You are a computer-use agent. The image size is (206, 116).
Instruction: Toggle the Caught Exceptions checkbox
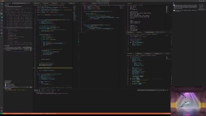point(5,84)
